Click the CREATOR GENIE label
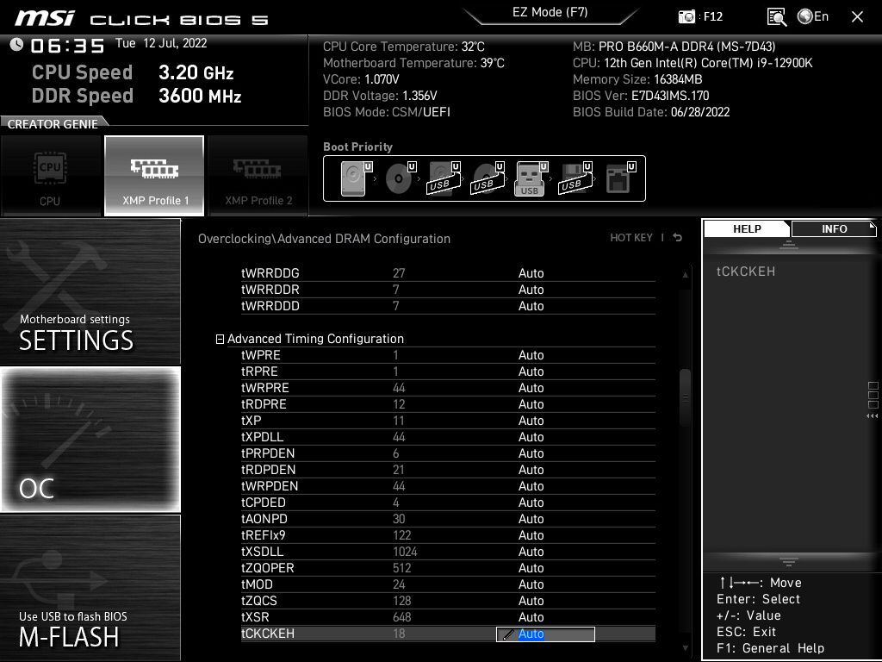The height and width of the screenshot is (662, 882). (x=53, y=124)
